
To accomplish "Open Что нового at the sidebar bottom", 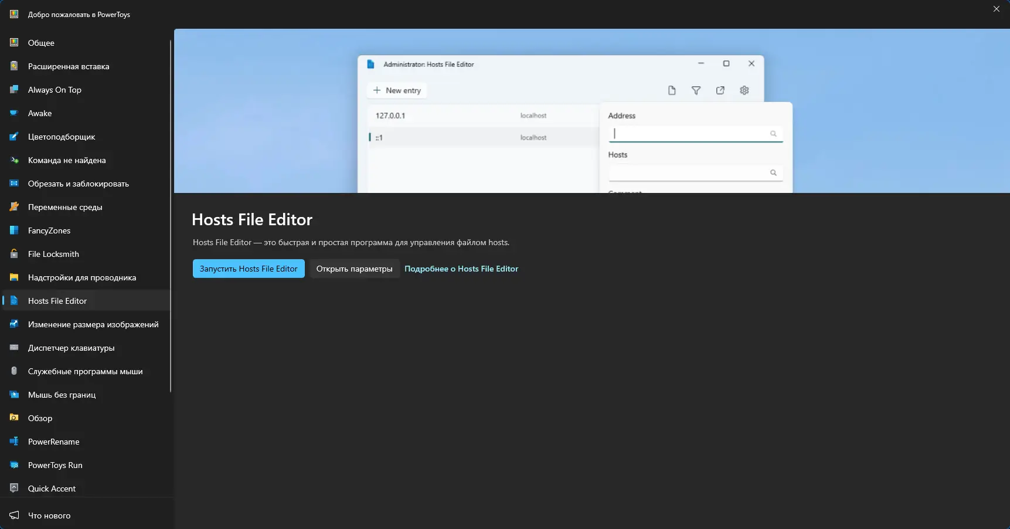I will 86,516.
